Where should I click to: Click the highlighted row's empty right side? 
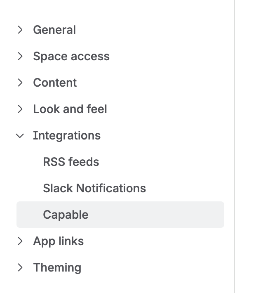pos(173,215)
